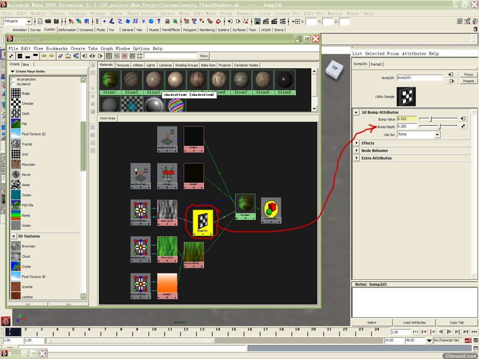Toggle the Create bar on/off checker button

tap(12, 56)
